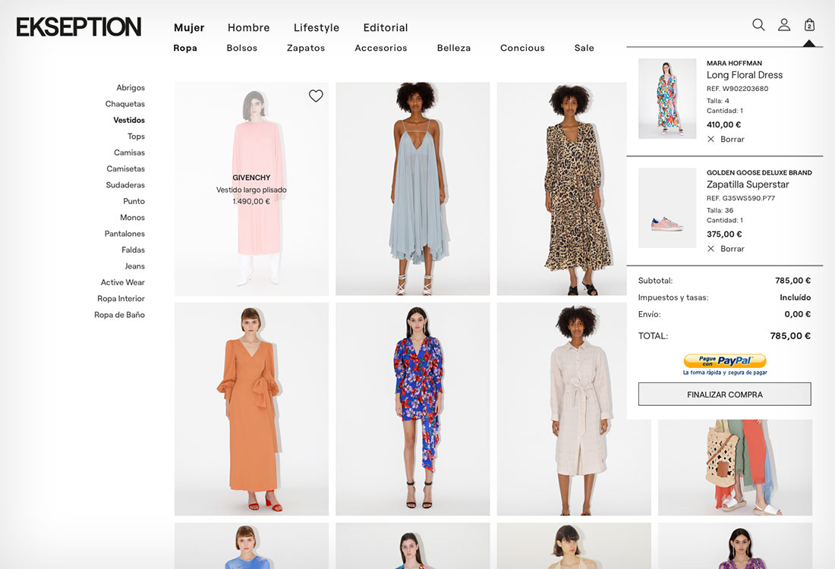Open the search magnifier icon

pyautogui.click(x=758, y=25)
